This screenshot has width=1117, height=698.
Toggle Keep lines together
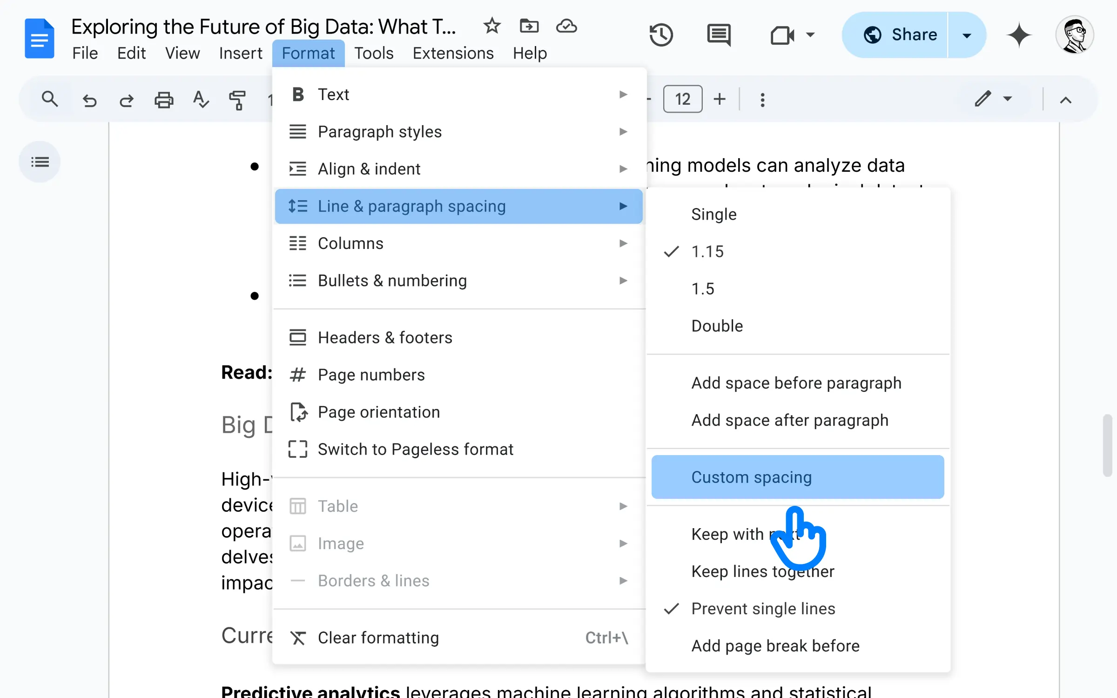tap(798, 571)
